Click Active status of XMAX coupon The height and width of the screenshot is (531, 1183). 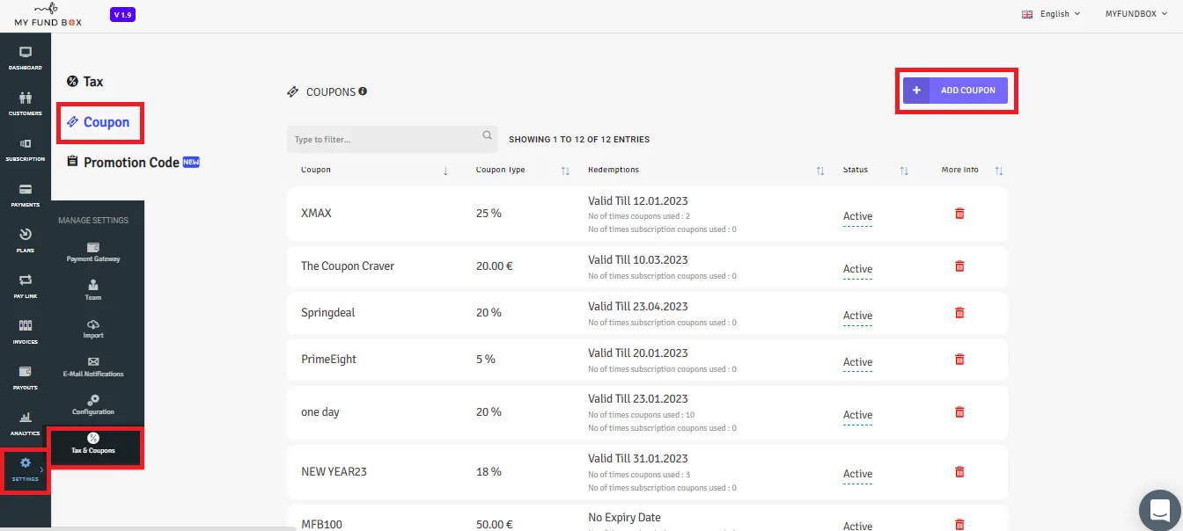click(x=857, y=216)
